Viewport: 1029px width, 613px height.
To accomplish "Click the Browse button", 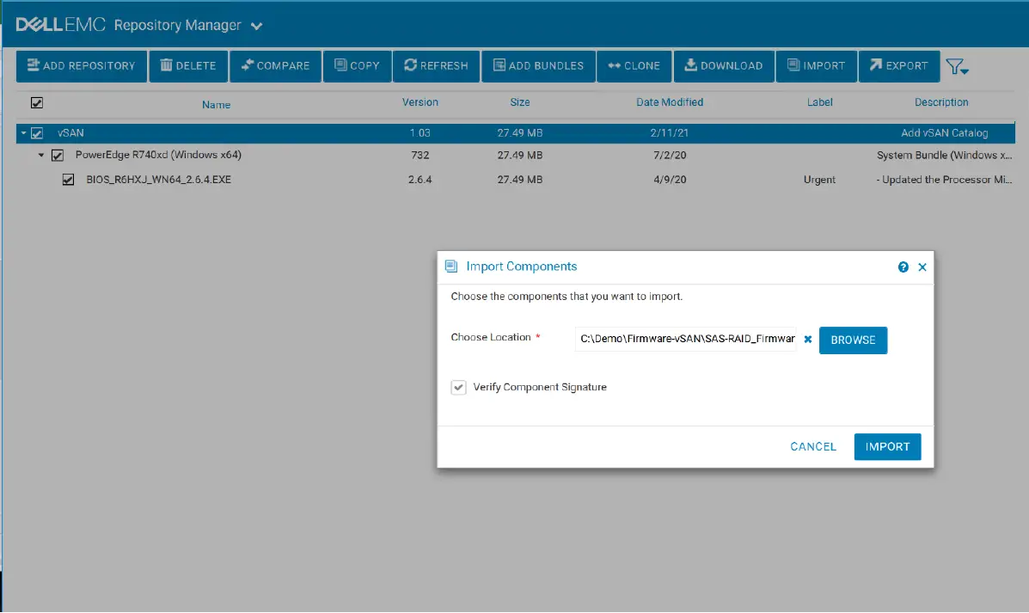I will pyautogui.click(x=853, y=340).
